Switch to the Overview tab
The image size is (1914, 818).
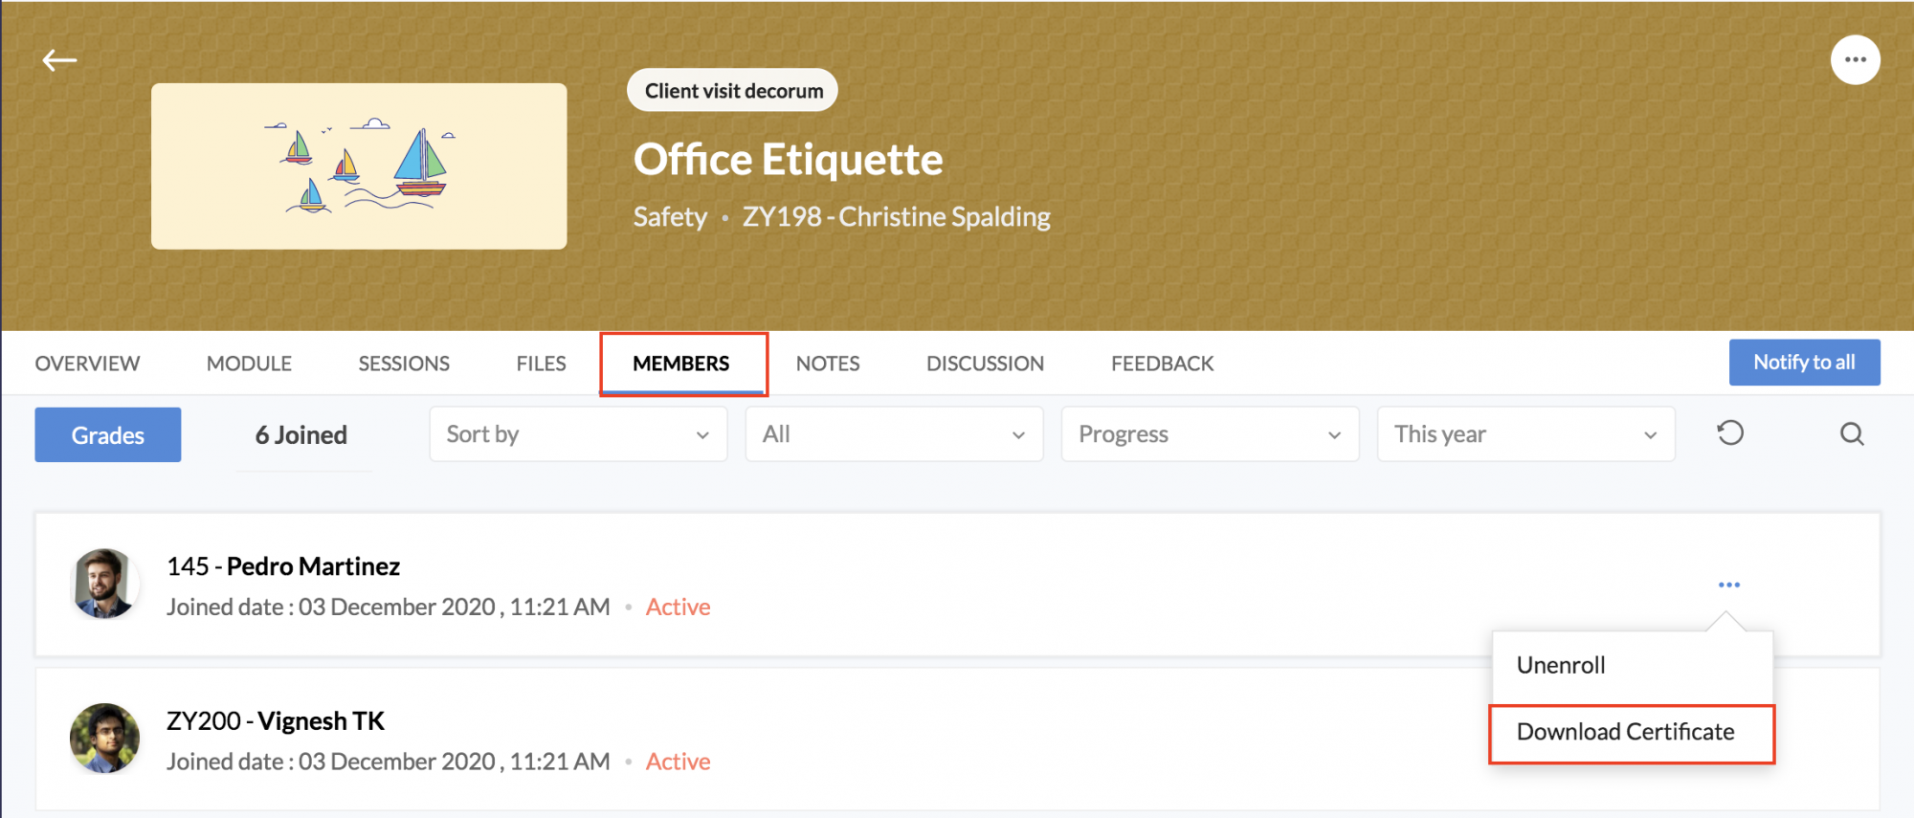(x=87, y=364)
